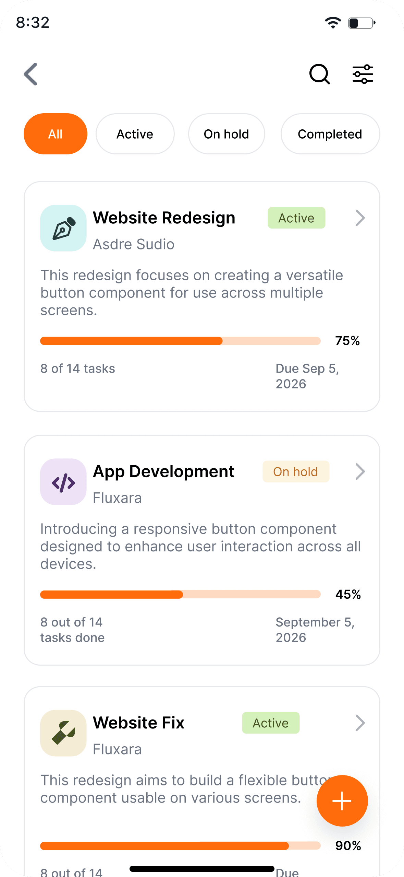The height and width of the screenshot is (877, 404).
Task: Tap the App Development 45% progress bar
Action: click(180, 594)
